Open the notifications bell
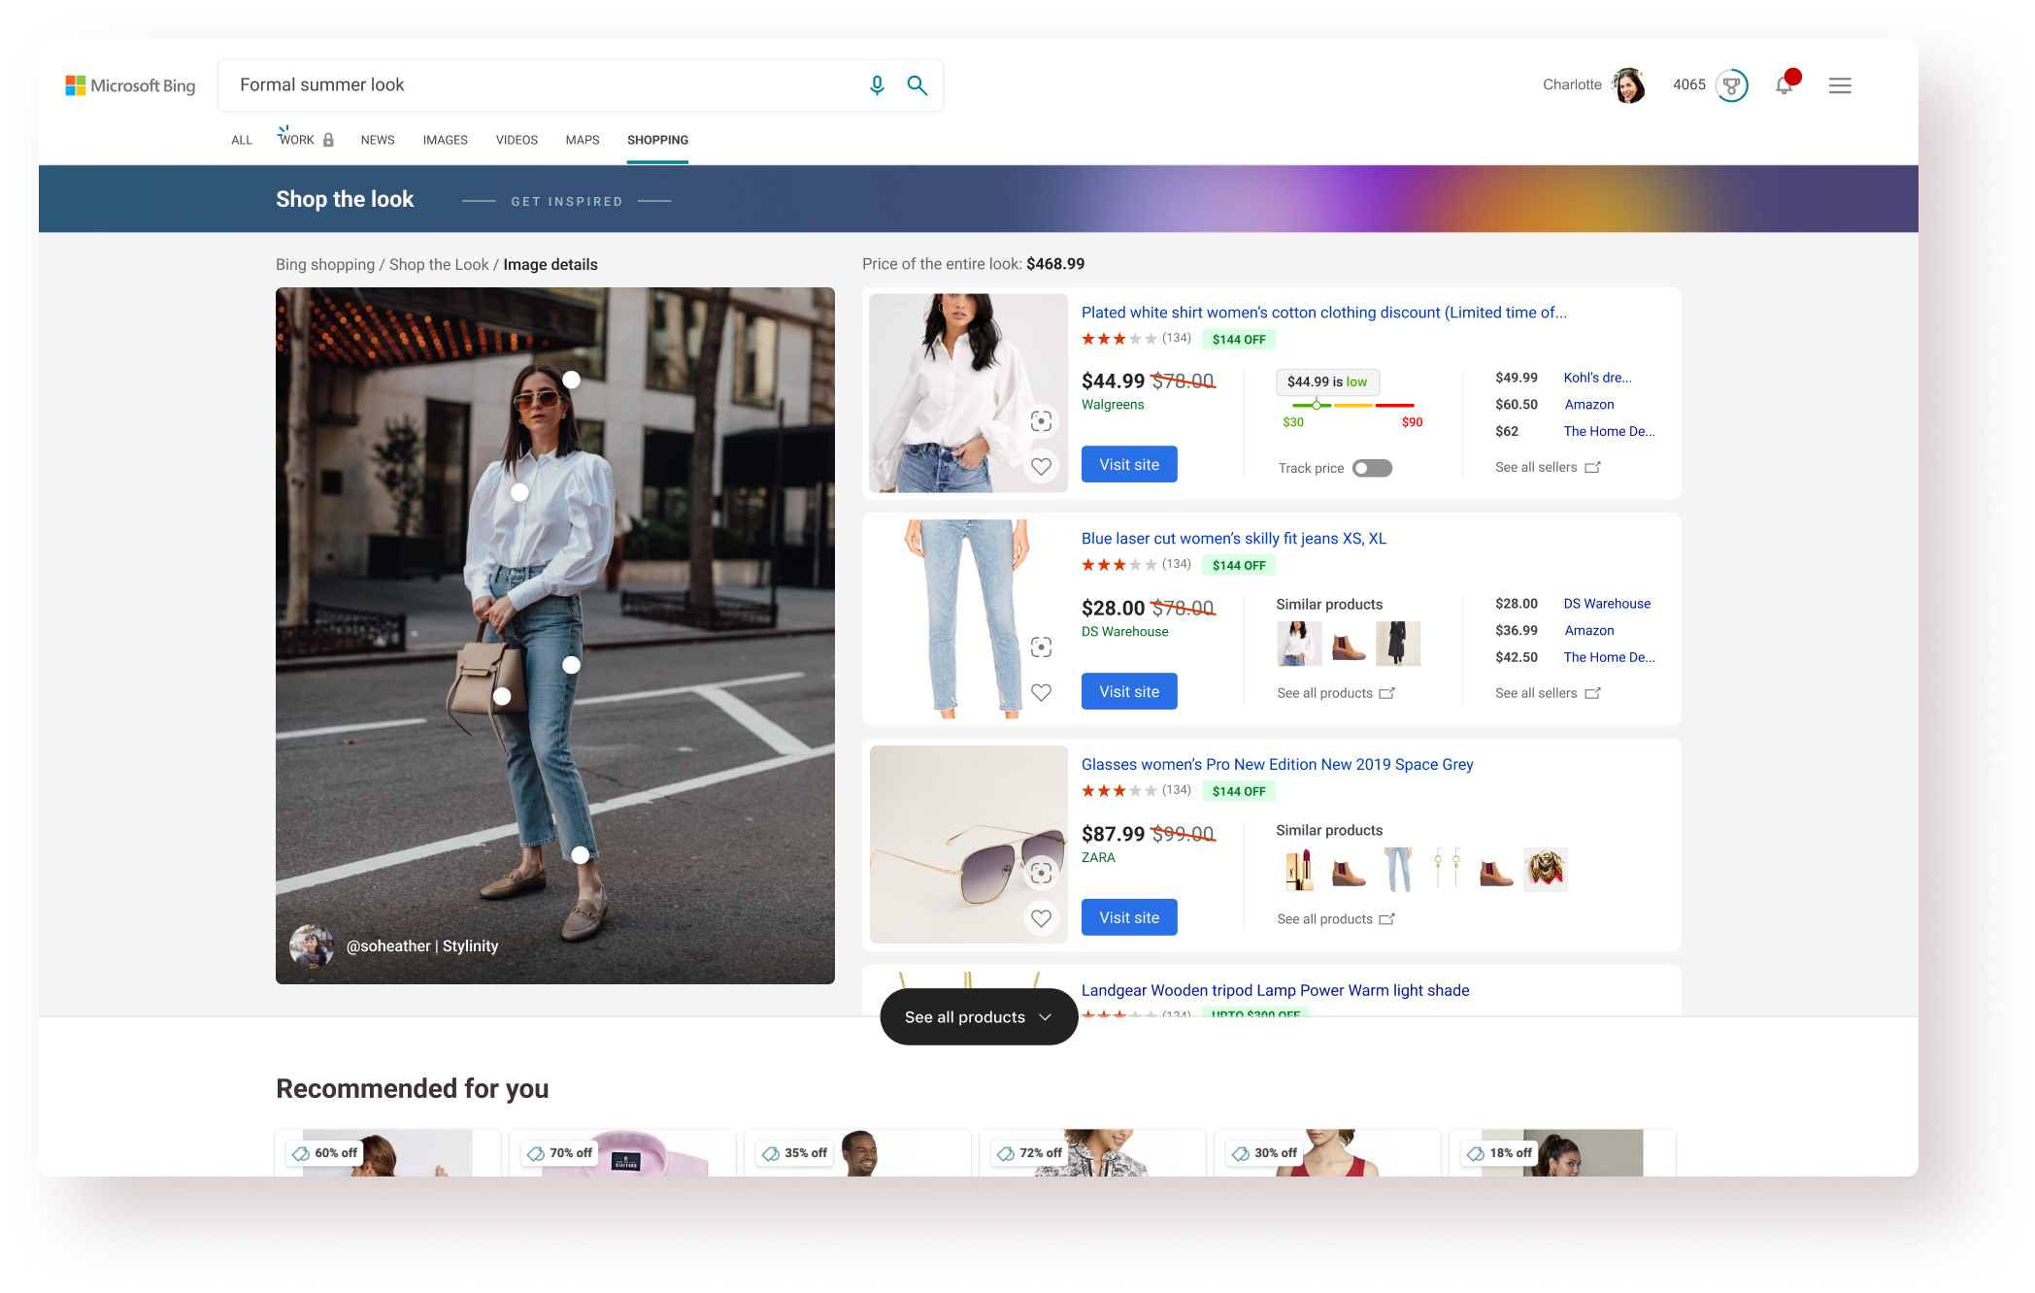 click(1784, 85)
